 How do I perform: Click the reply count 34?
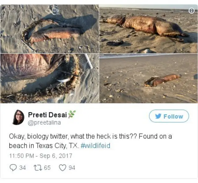tap(23, 168)
